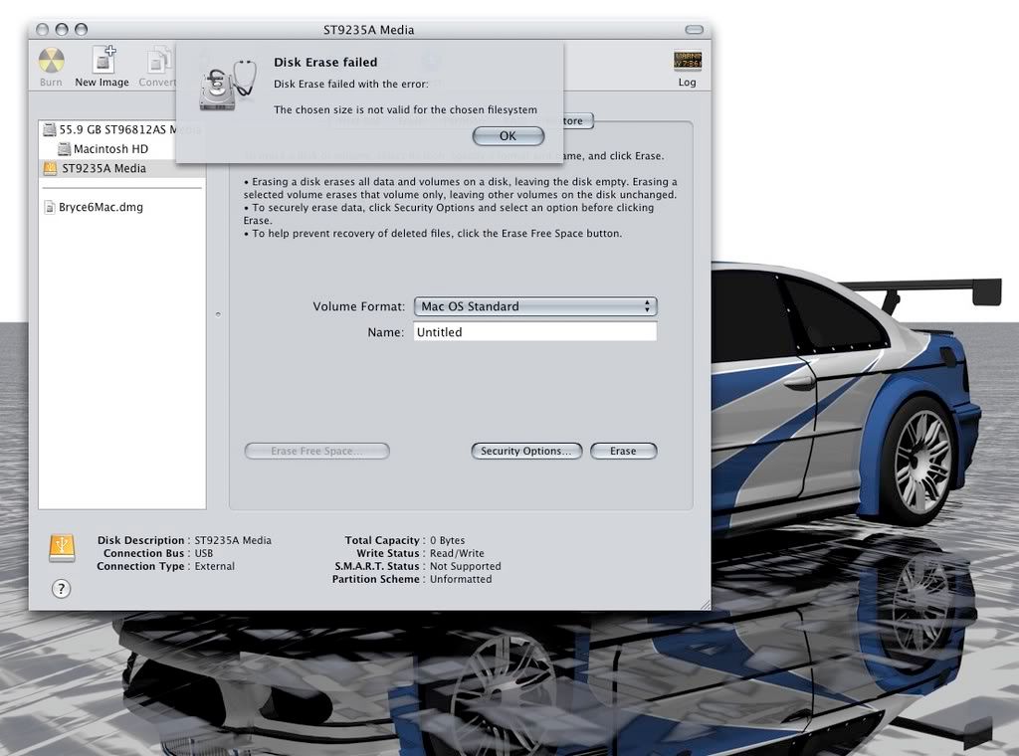Click the orange USB disk icon
This screenshot has width=1019, height=756.
pos(61,546)
